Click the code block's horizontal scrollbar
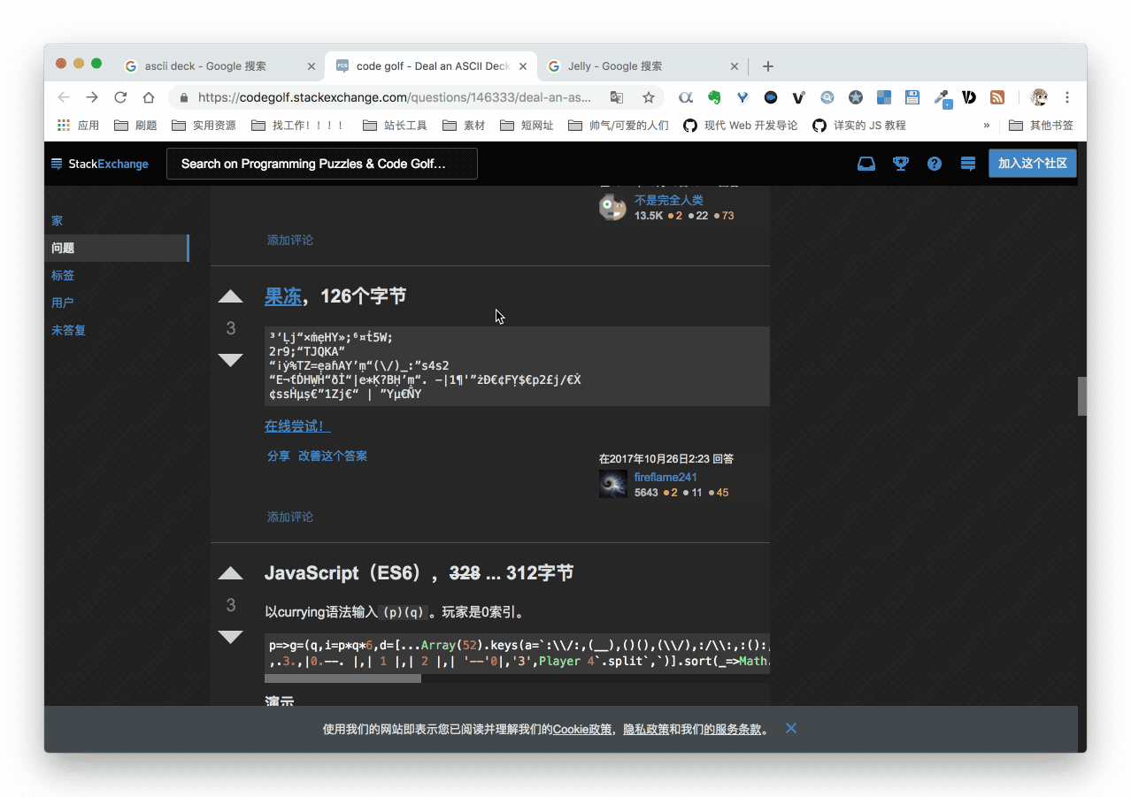1131x797 pixels. point(342,678)
